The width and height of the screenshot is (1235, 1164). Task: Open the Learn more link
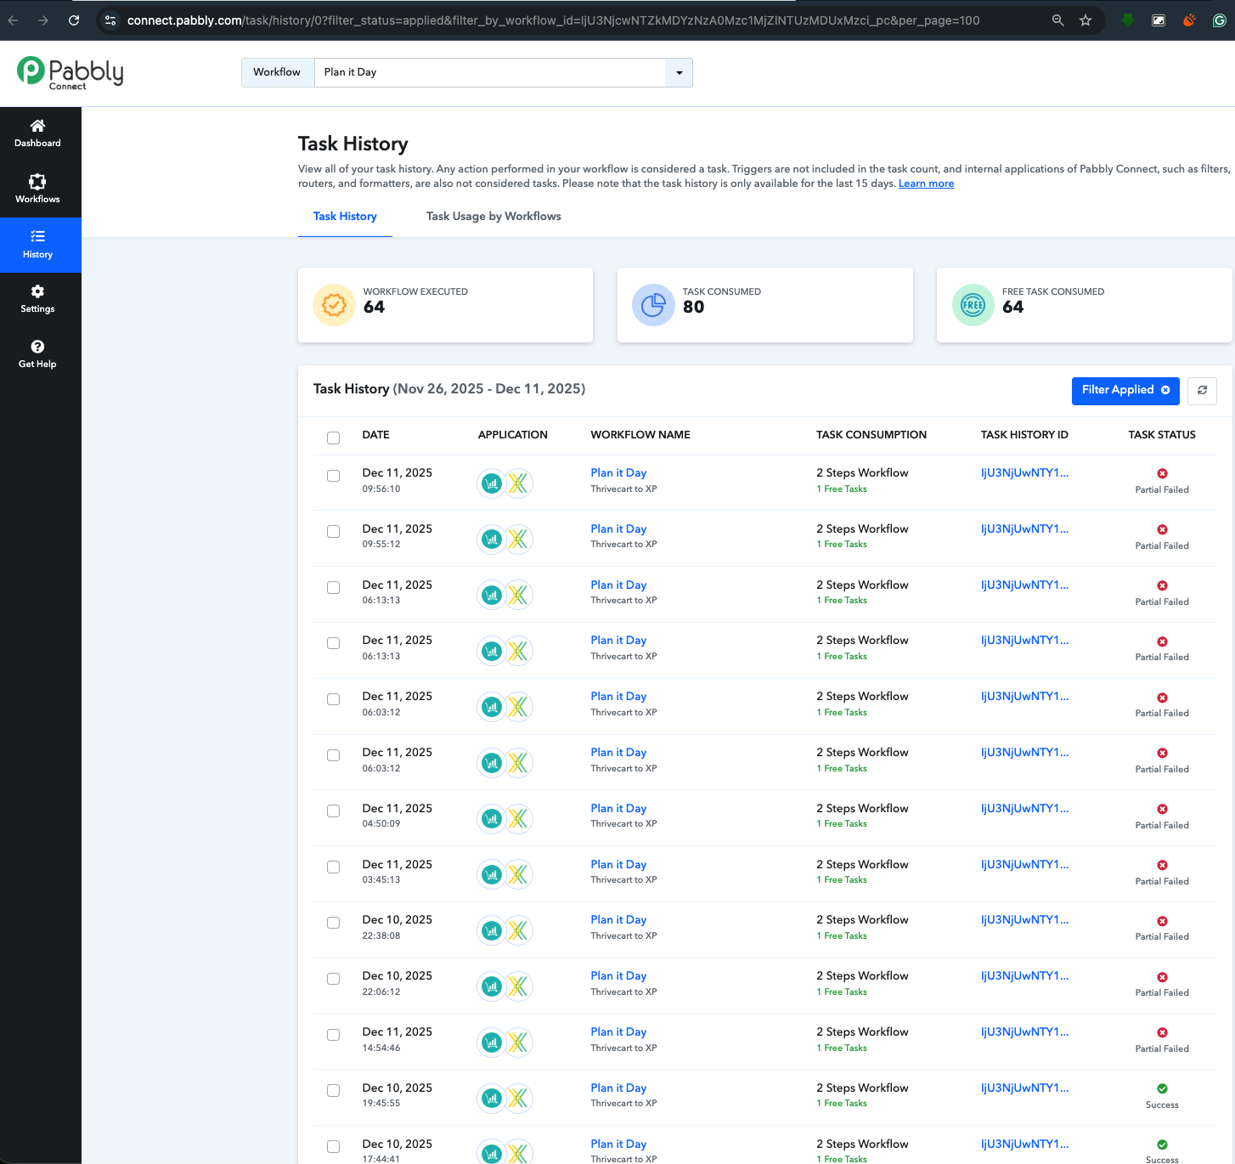click(926, 184)
